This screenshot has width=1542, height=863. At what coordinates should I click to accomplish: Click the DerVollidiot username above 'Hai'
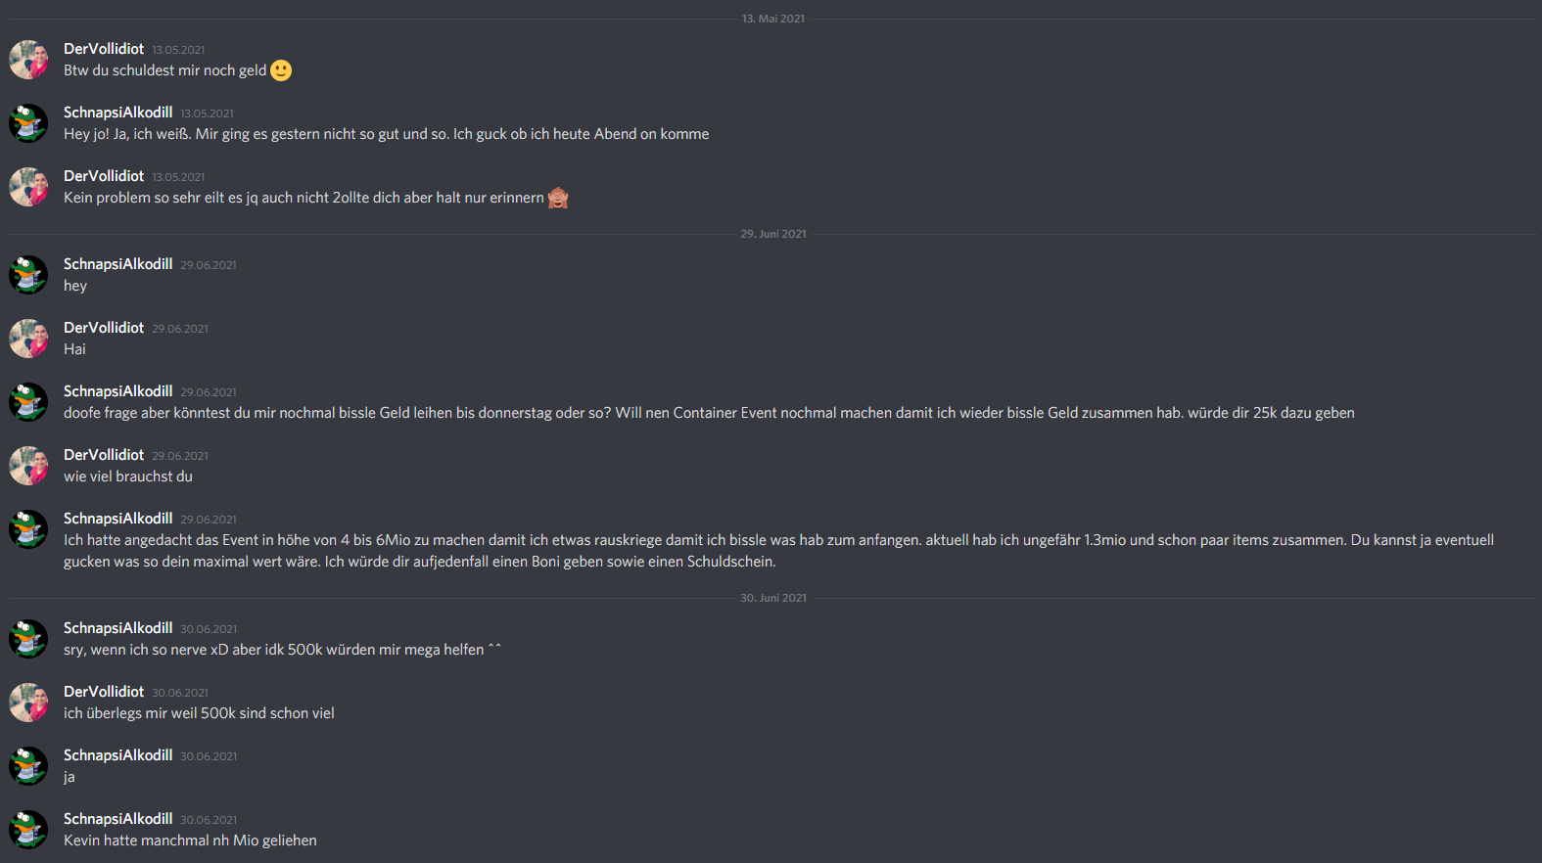click(x=104, y=328)
